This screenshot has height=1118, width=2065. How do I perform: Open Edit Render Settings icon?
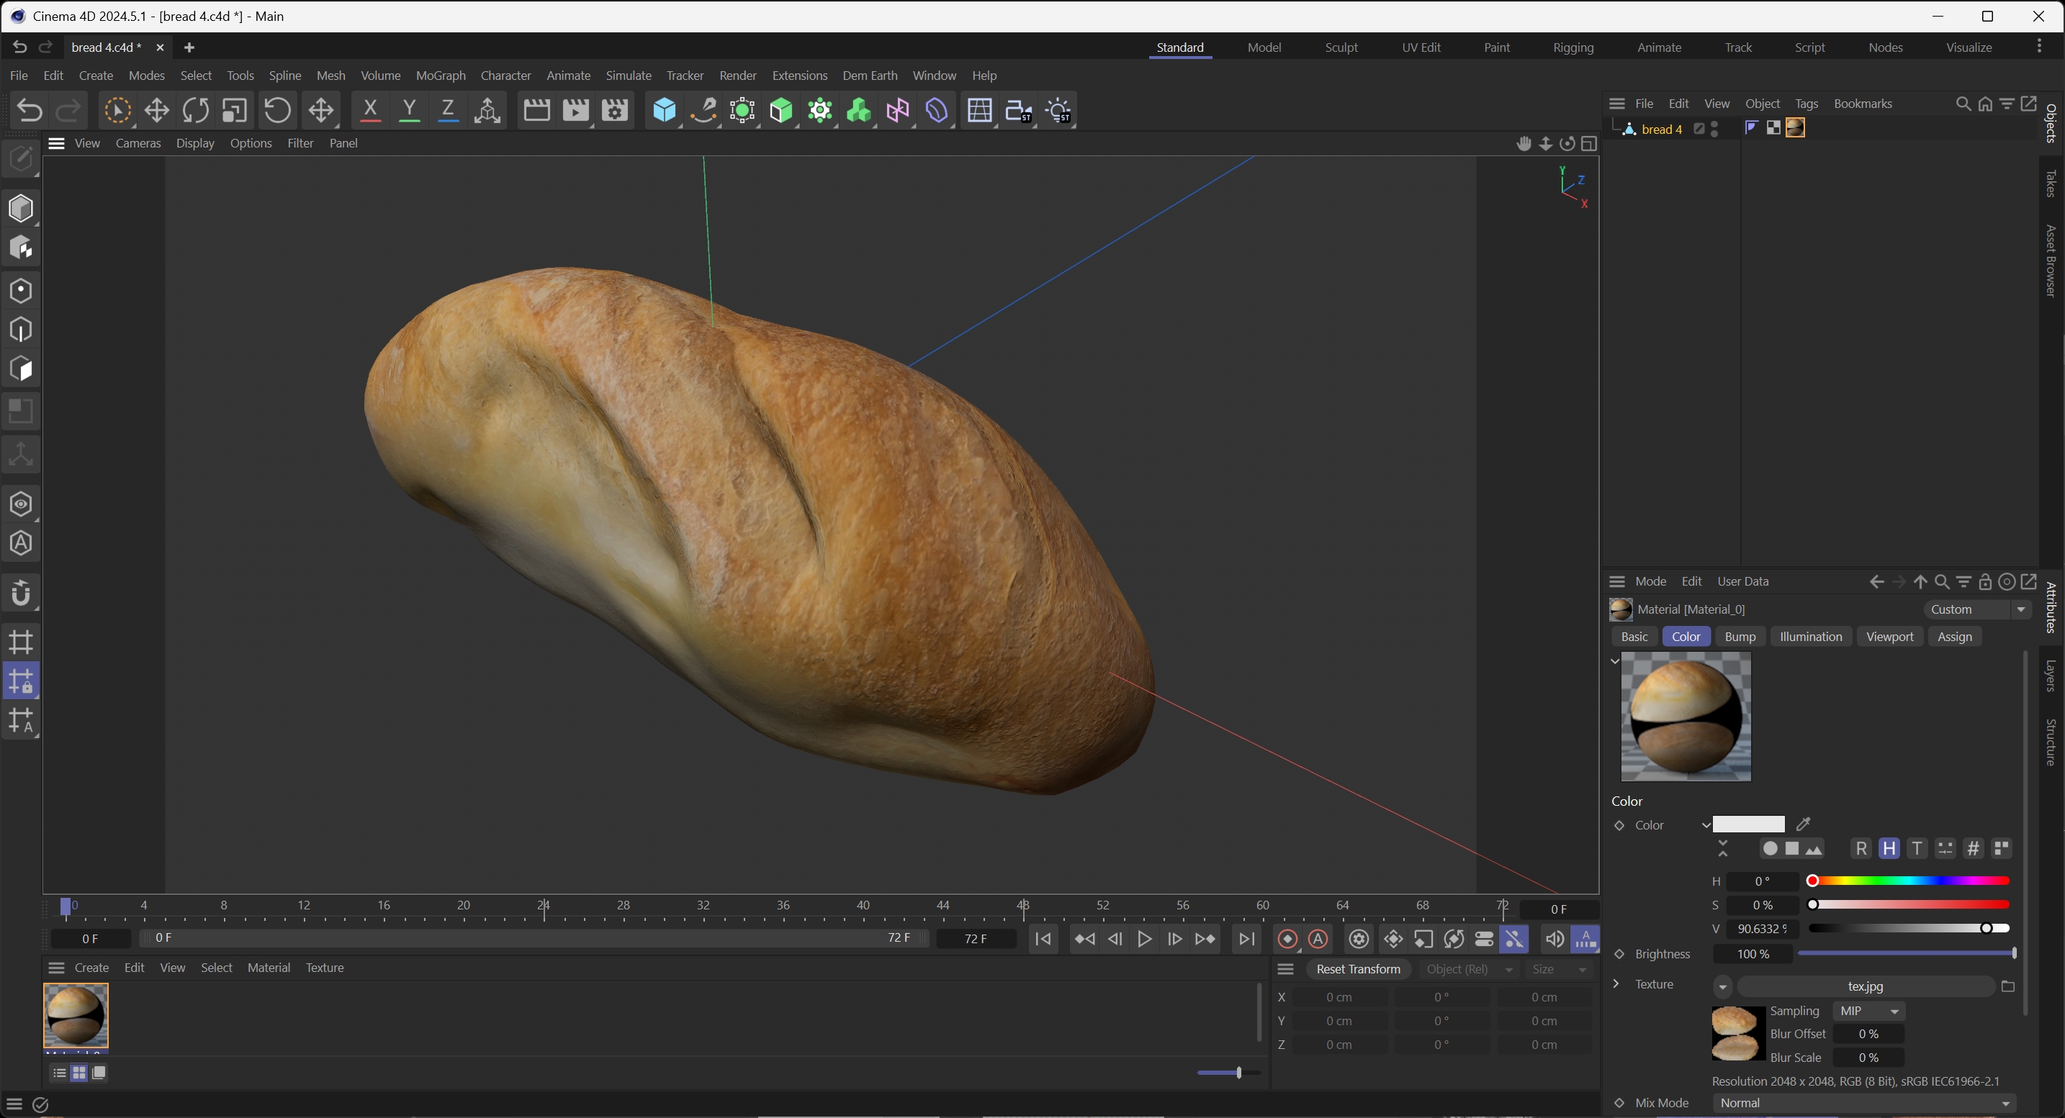[615, 111]
